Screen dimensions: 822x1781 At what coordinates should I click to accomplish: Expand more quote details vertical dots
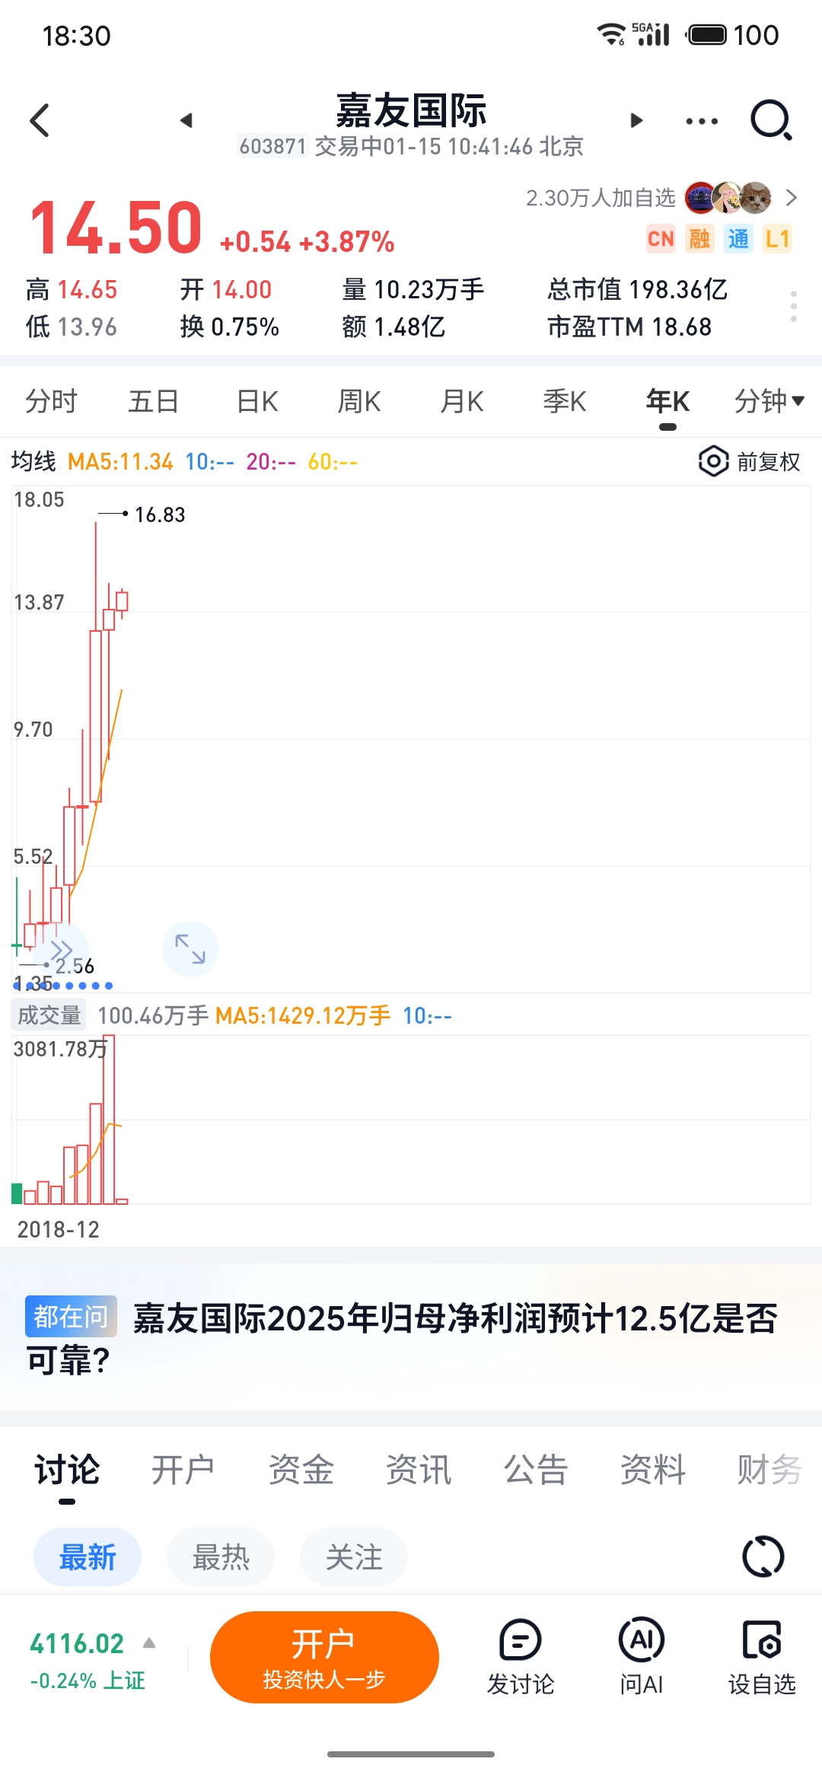point(794,306)
